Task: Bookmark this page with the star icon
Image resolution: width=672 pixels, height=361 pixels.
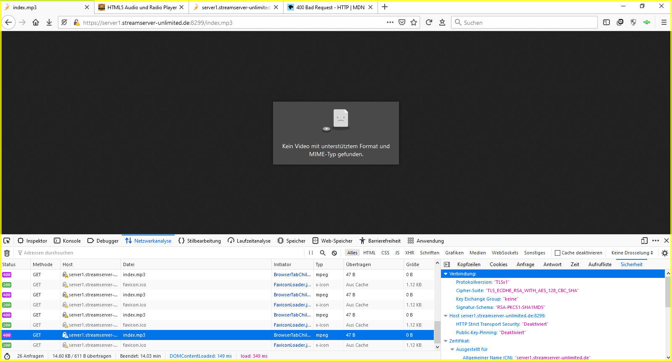Action: (x=414, y=23)
